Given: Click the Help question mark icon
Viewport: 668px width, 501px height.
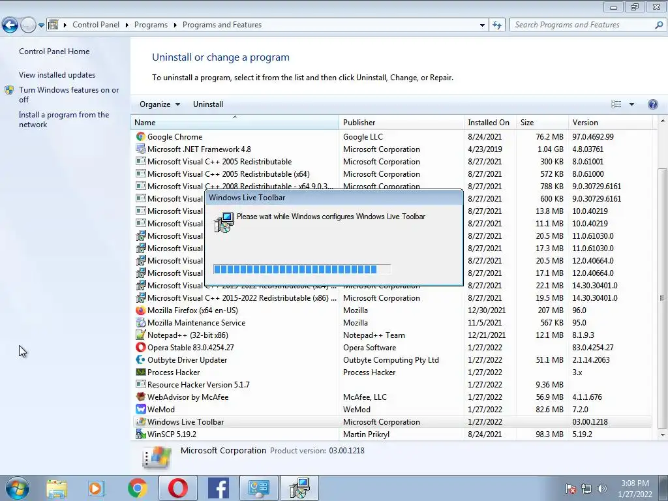Looking at the screenshot, I should [x=652, y=104].
